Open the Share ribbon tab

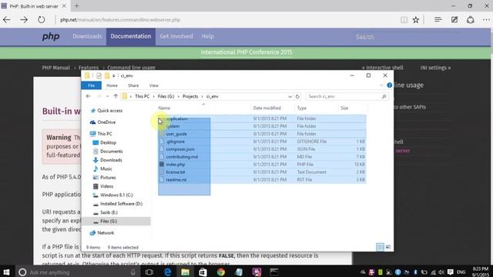point(133,85)
